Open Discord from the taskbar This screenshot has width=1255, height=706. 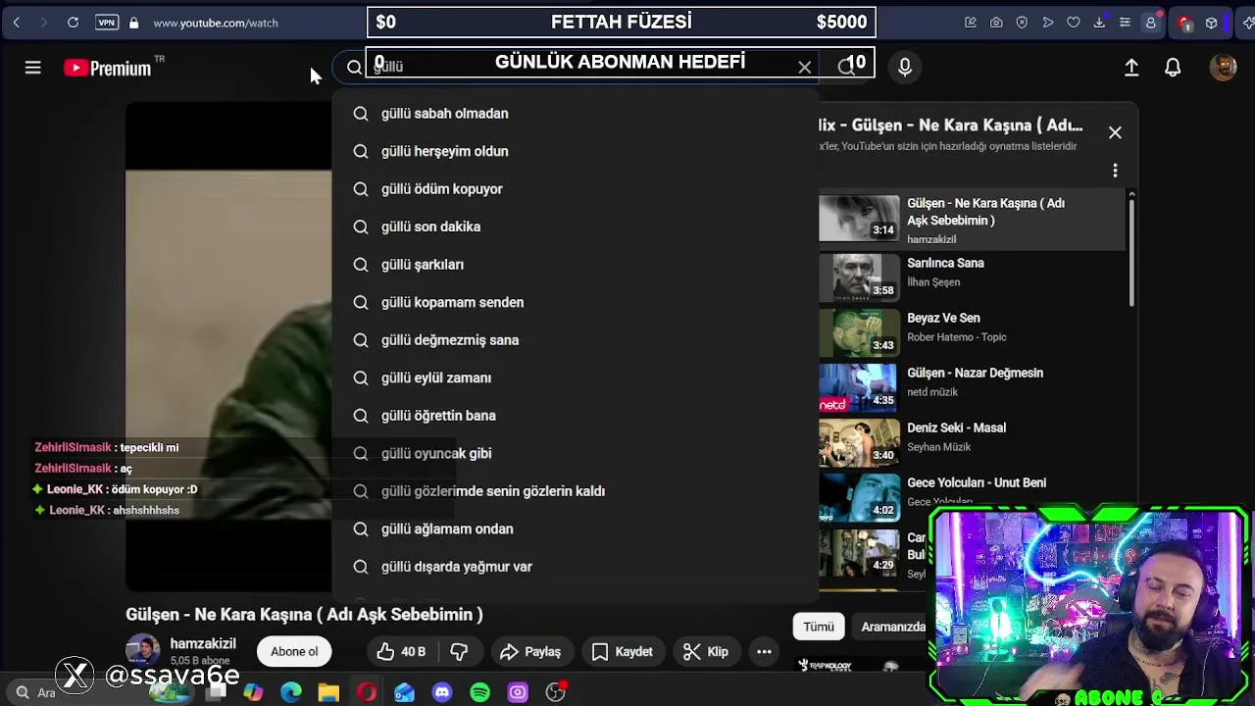(x=442, y=692)
